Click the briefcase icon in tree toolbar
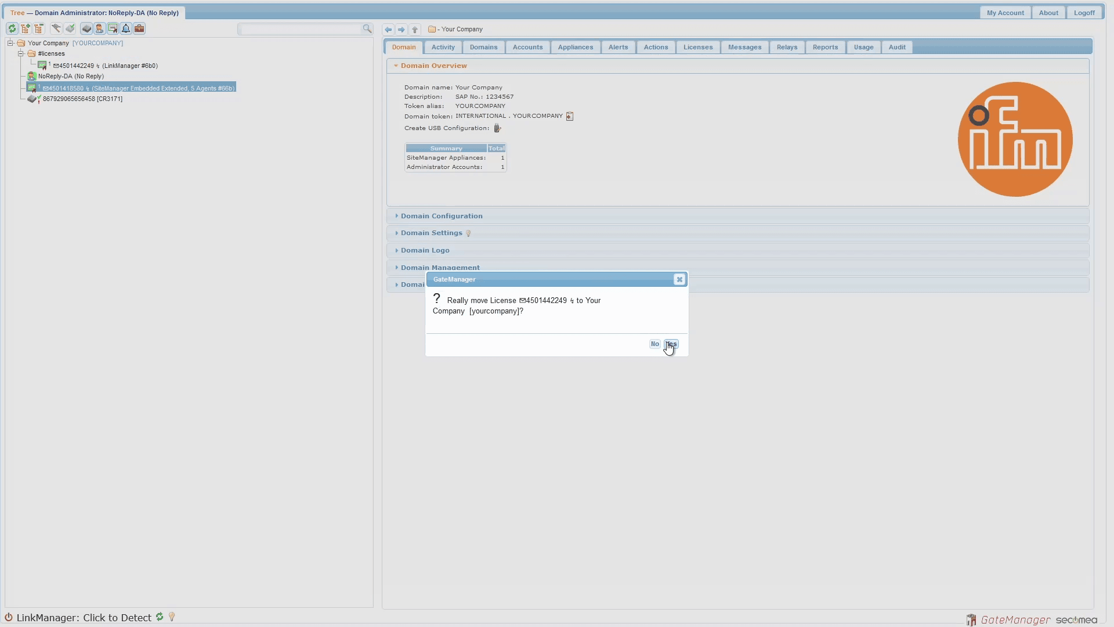 [139, 28]
